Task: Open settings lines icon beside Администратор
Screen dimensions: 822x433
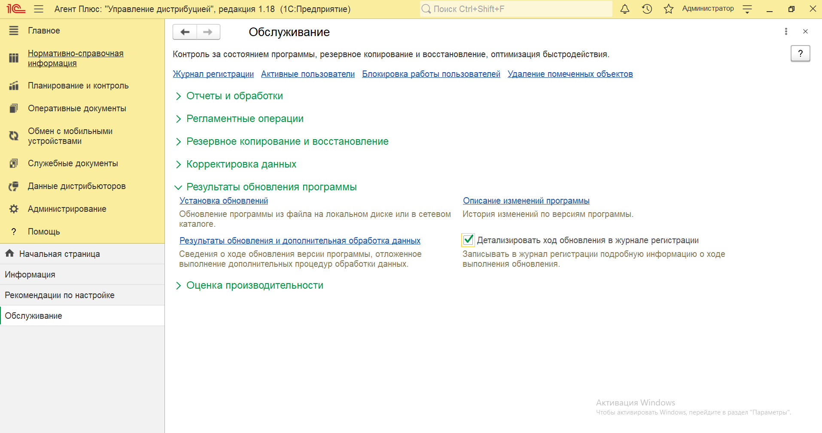Action: click(x=747, y=9)
